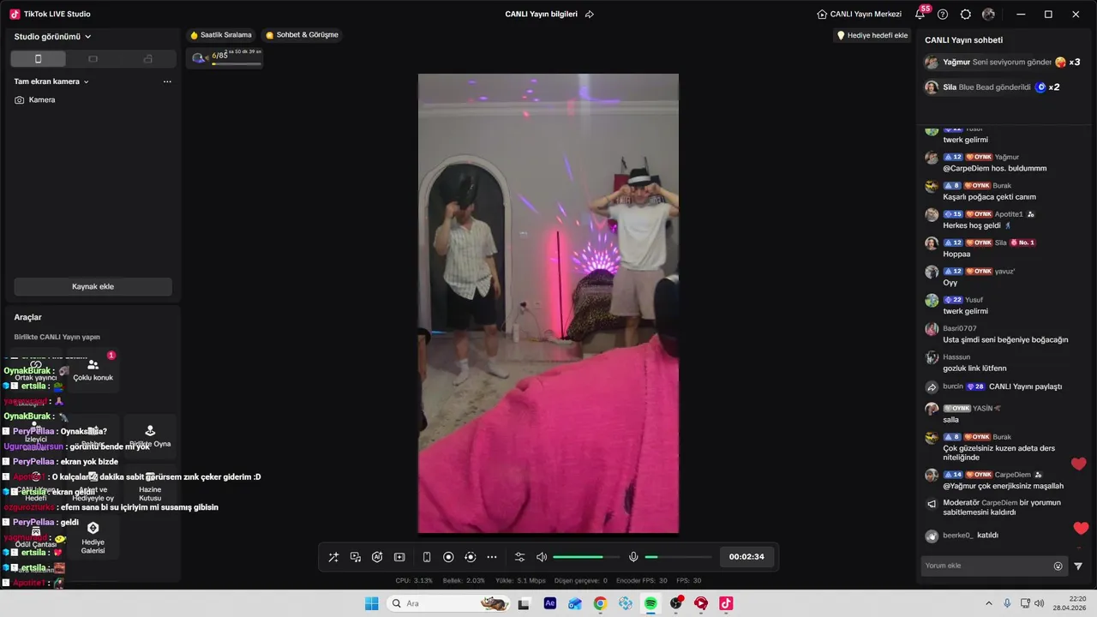The width and height of the screenshot is (1097, 617).
Task: Open CANLI Yayın bilgileri
Action: point(541,14)
